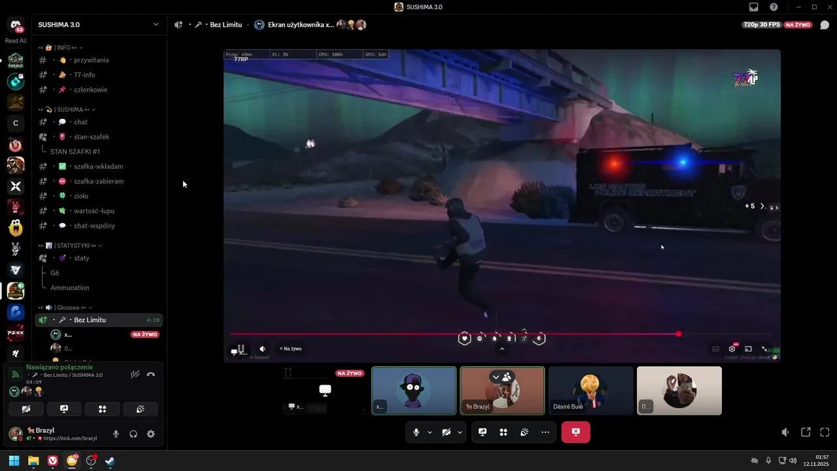Open Steam from the taskbar

tap(110, 461)
